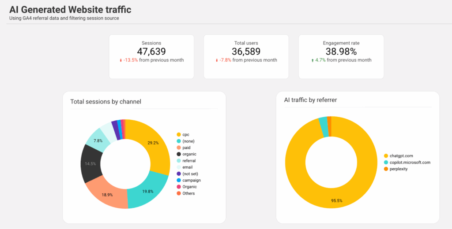Click the copilot.microsoft.com legend label

(x=410, y=162)
